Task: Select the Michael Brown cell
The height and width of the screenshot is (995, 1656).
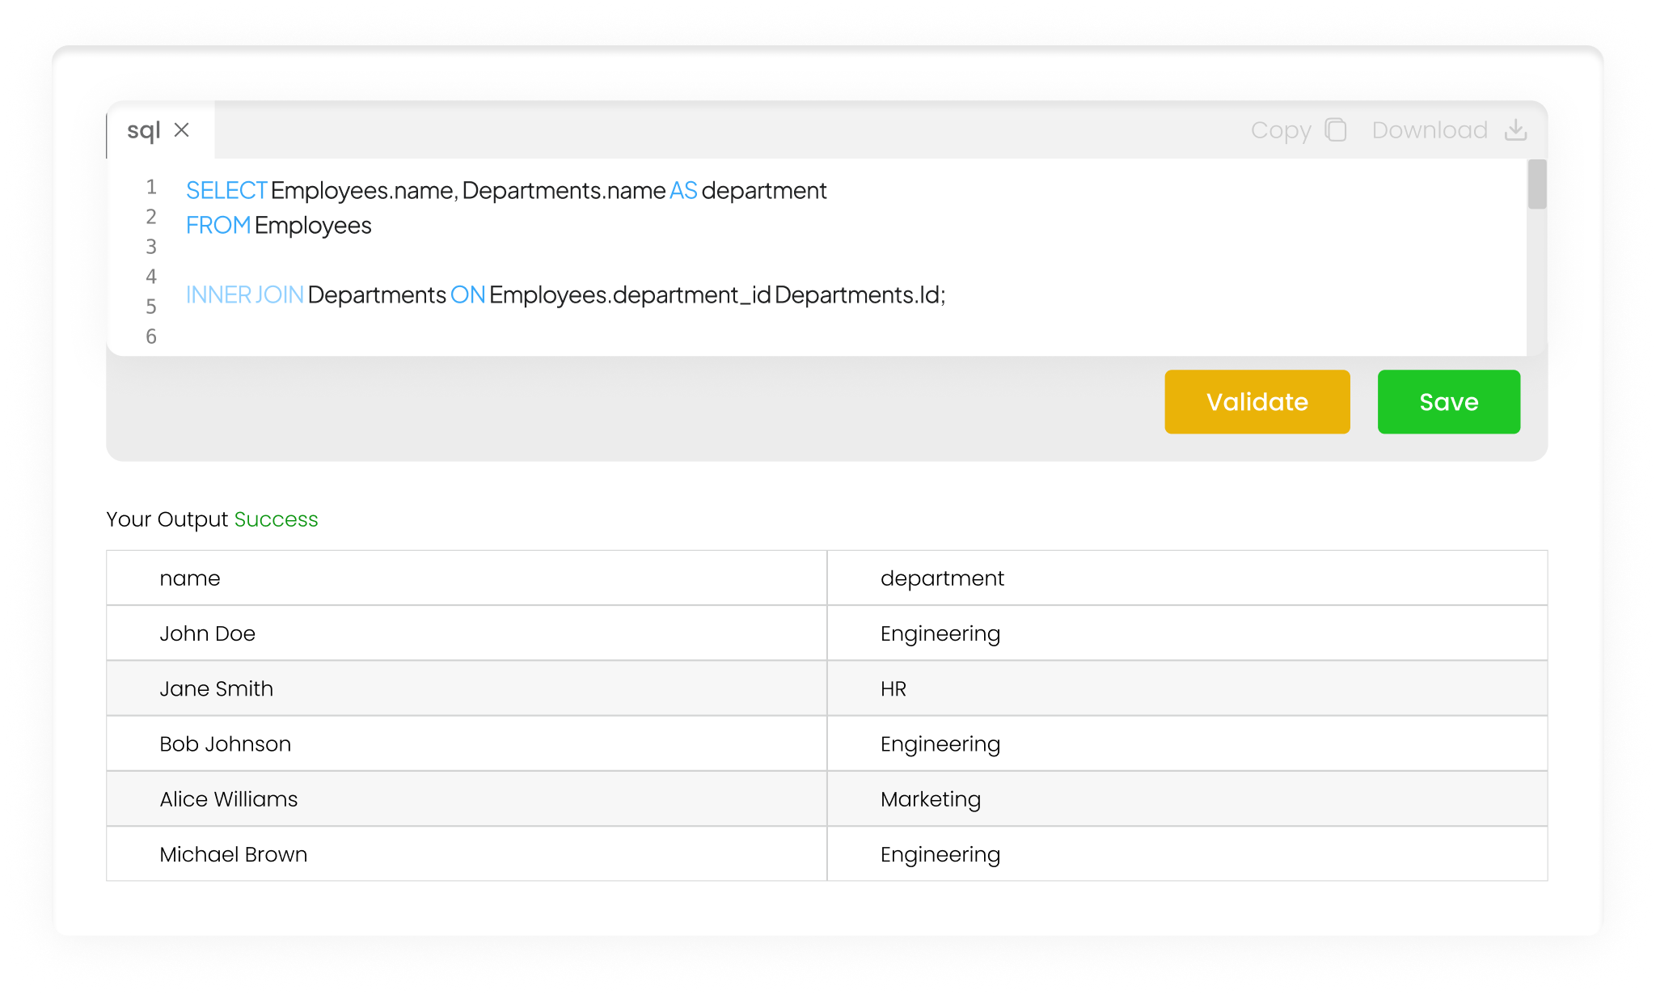Action: click(467, 854)
